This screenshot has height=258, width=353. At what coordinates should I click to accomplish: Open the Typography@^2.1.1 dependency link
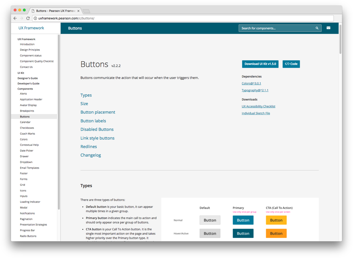[255, 90]
